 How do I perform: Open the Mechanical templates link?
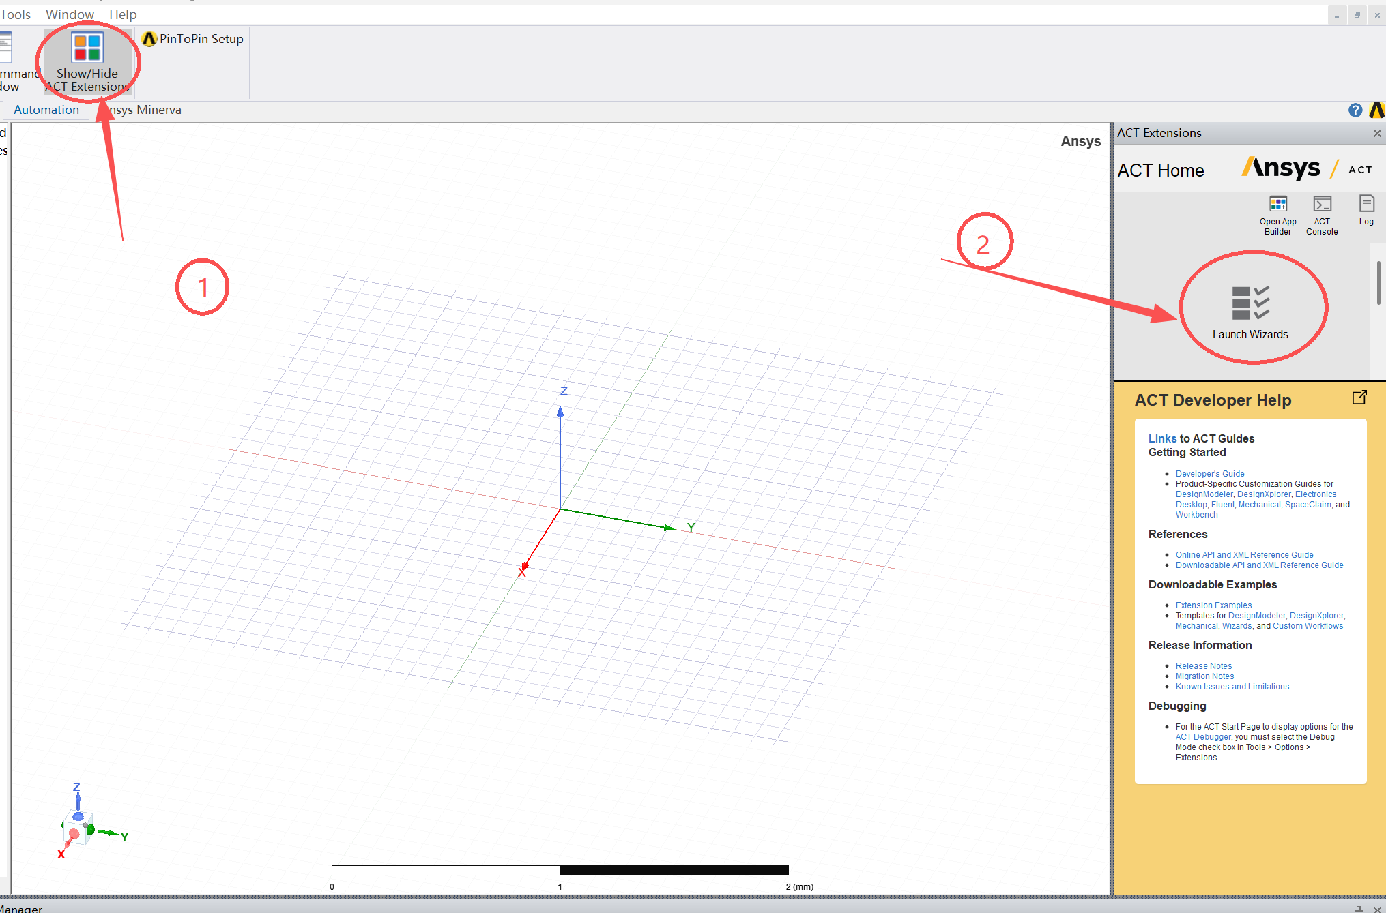coord(1196,626)
